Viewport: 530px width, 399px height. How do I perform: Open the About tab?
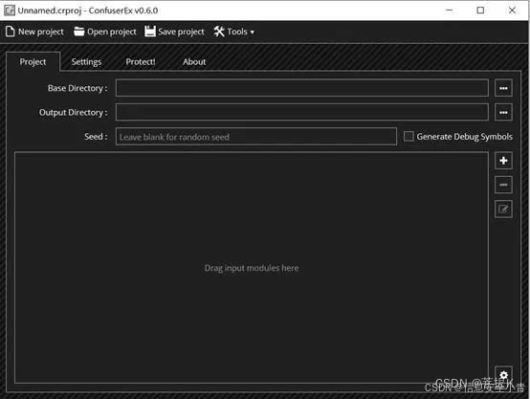(194, 62)
